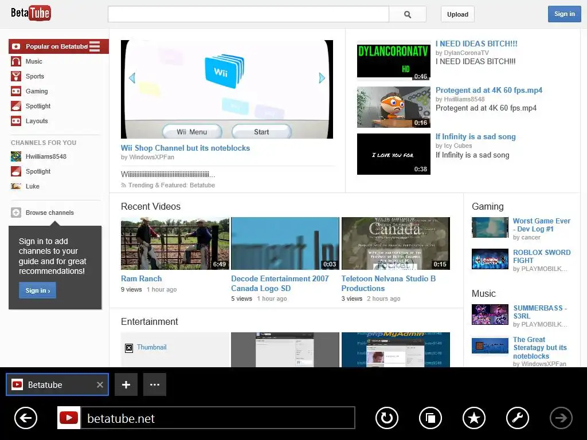Open Wii Shop Channel but its noteblocks link

click(185, 148)
